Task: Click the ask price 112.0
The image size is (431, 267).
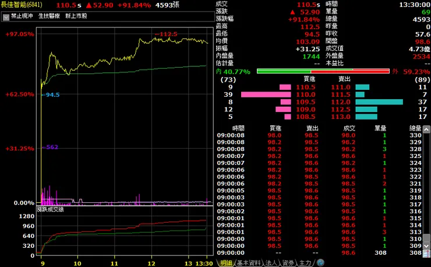Action: coord(341,102)
